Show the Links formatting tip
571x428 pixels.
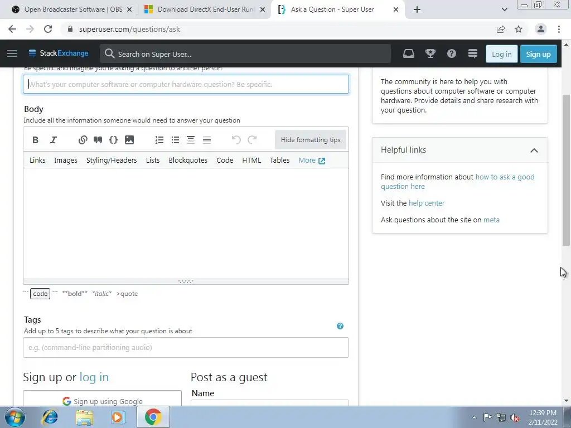click(37, 160)
